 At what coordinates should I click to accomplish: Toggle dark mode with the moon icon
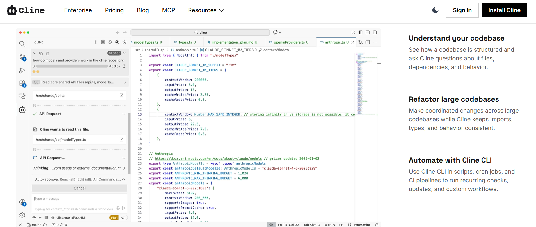coord(435,10)
